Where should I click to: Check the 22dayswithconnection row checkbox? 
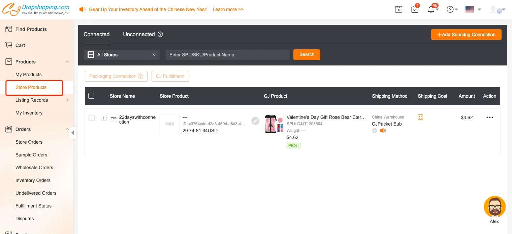pos(92,118)
